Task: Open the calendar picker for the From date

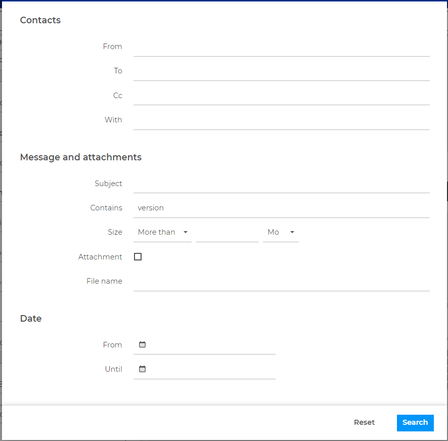Action: pyautogui.click(x=142, y=344)
